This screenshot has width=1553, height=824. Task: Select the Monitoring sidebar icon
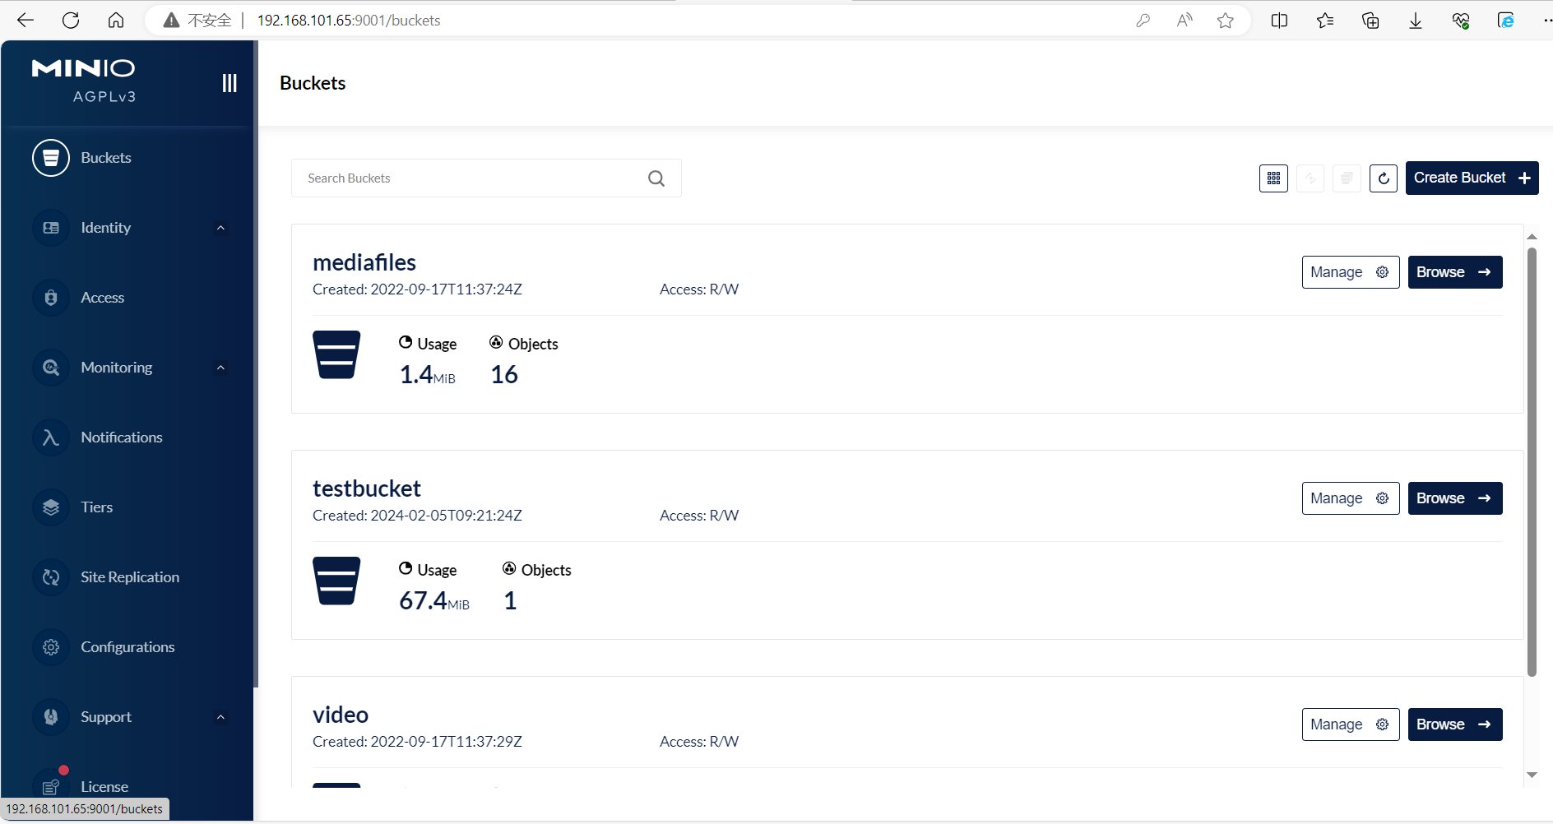(x=51, y=368)
